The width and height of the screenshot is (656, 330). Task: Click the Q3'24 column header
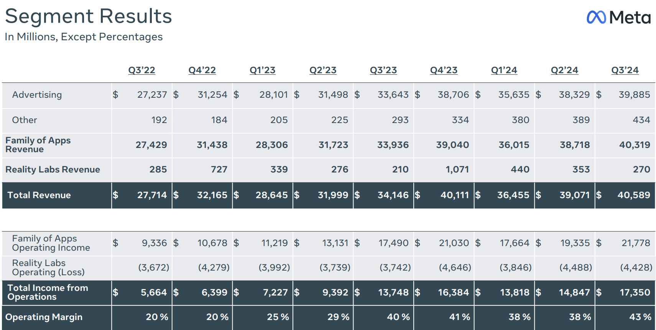[625, 70]
